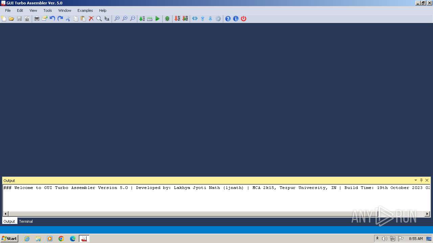The image size is (433, 243).
Task: Open the Tools menu
Action: coord(48,10)
